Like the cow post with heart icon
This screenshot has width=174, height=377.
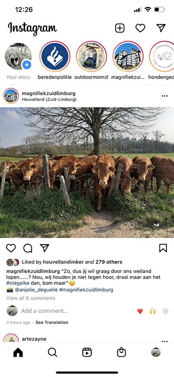(x=11, y=248)
